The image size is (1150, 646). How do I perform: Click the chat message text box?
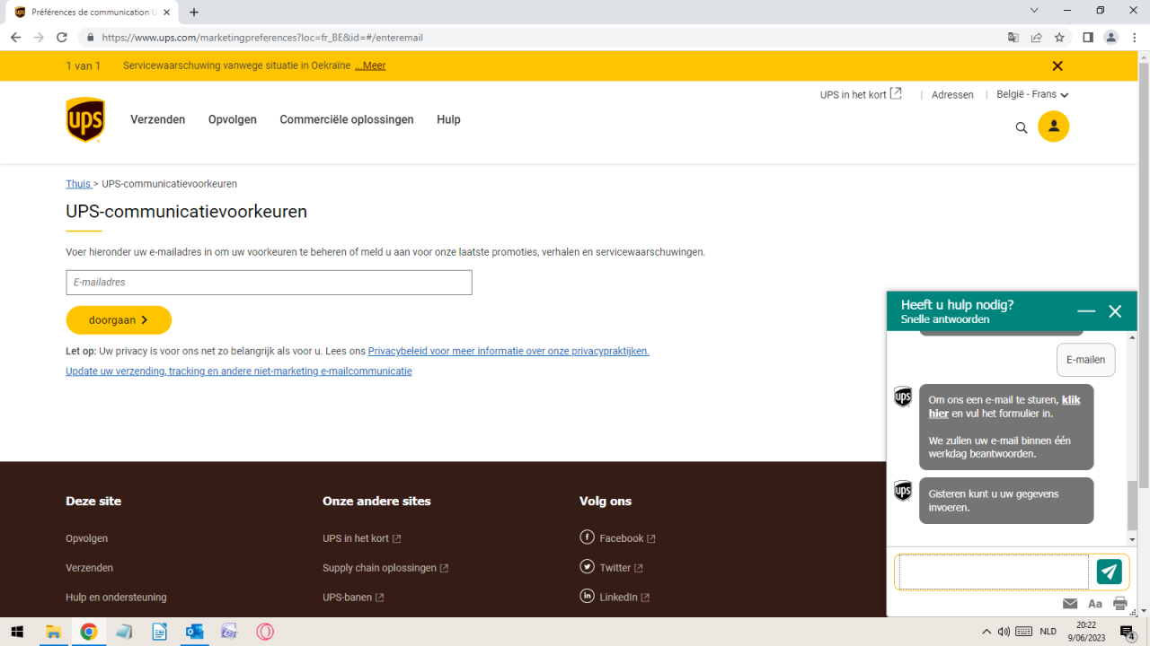tap(993, 572)
